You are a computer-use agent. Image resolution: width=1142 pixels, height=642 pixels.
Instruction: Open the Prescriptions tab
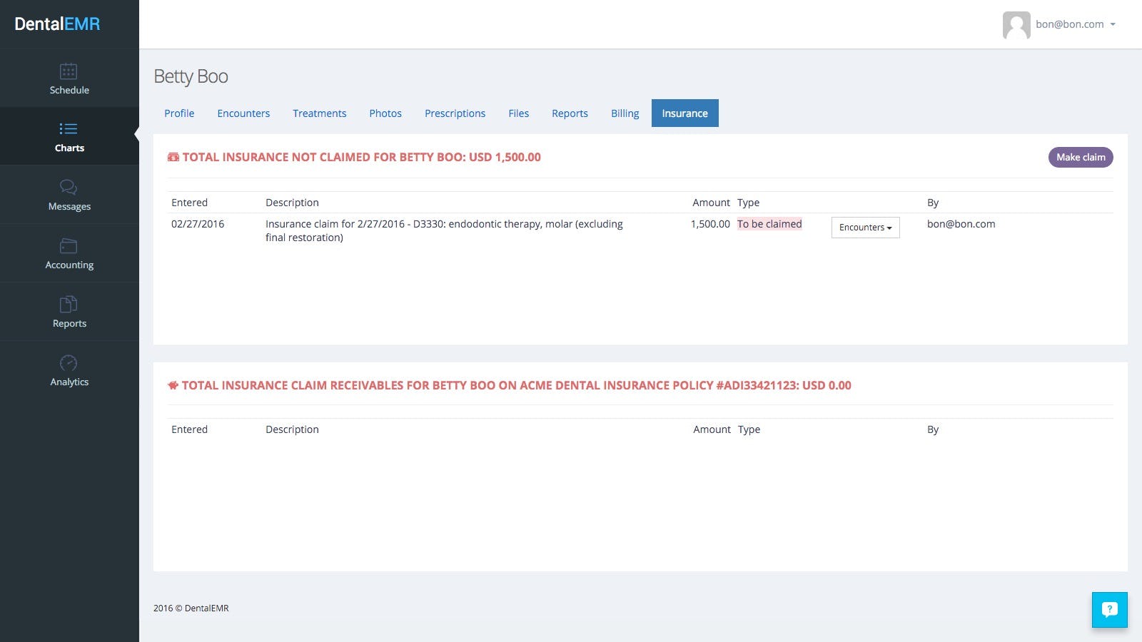[455, 113]
